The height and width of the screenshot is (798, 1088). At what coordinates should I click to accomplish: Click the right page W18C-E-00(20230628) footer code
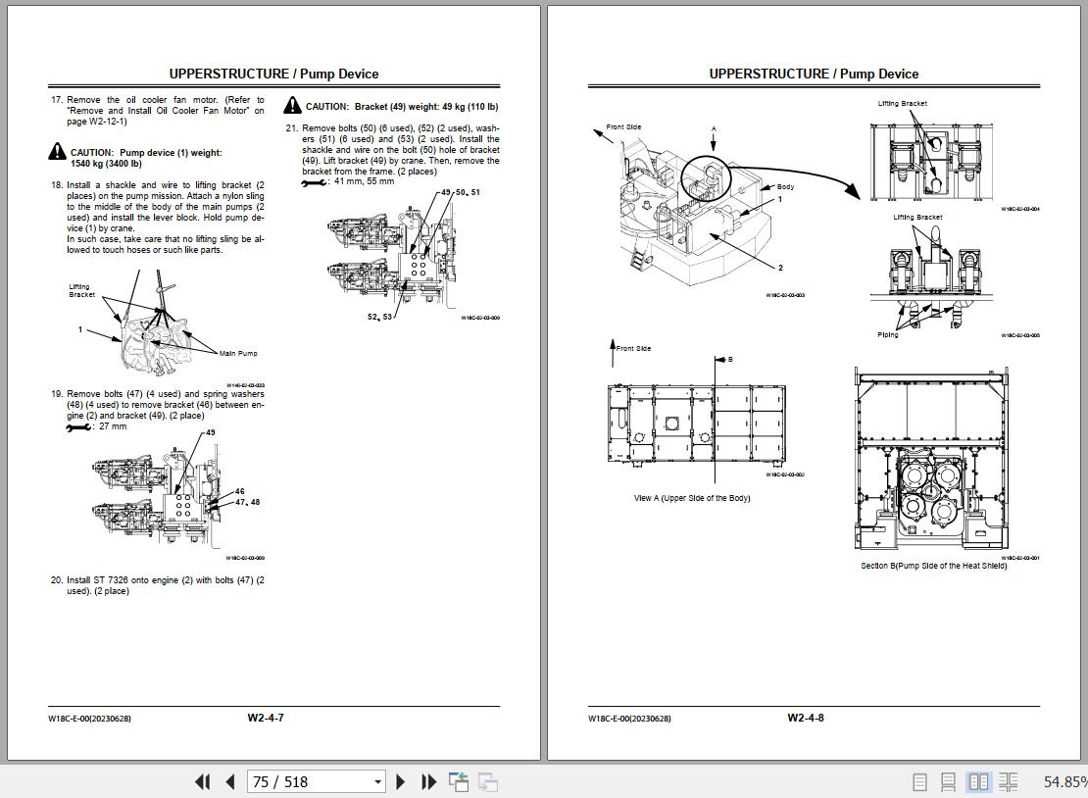pos(629,719)
